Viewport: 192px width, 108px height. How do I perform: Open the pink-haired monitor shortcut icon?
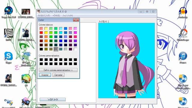(26, 103)
